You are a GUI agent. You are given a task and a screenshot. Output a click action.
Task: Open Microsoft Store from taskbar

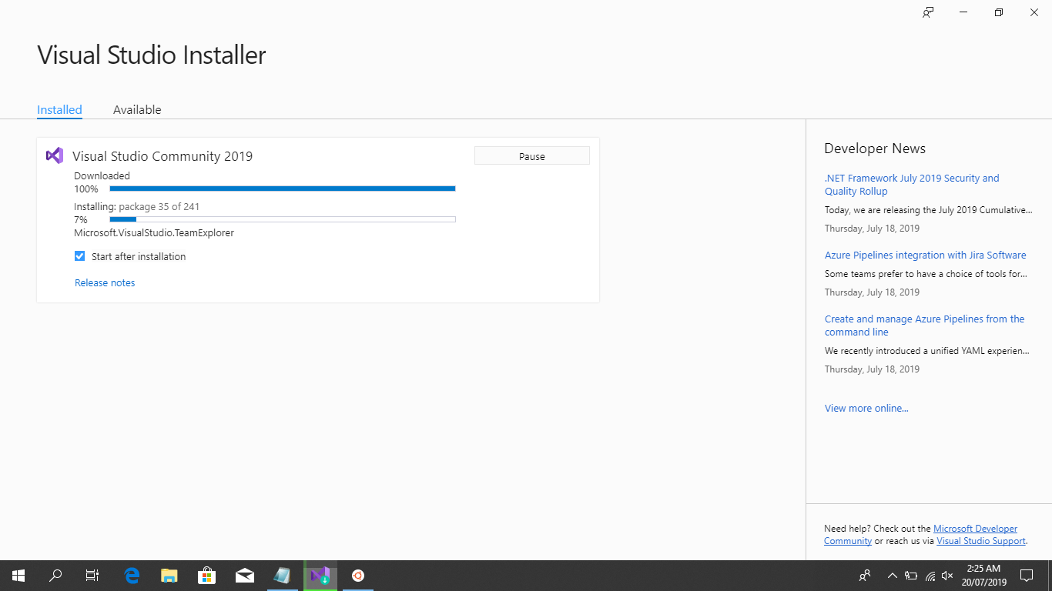(x=207, y=576)
